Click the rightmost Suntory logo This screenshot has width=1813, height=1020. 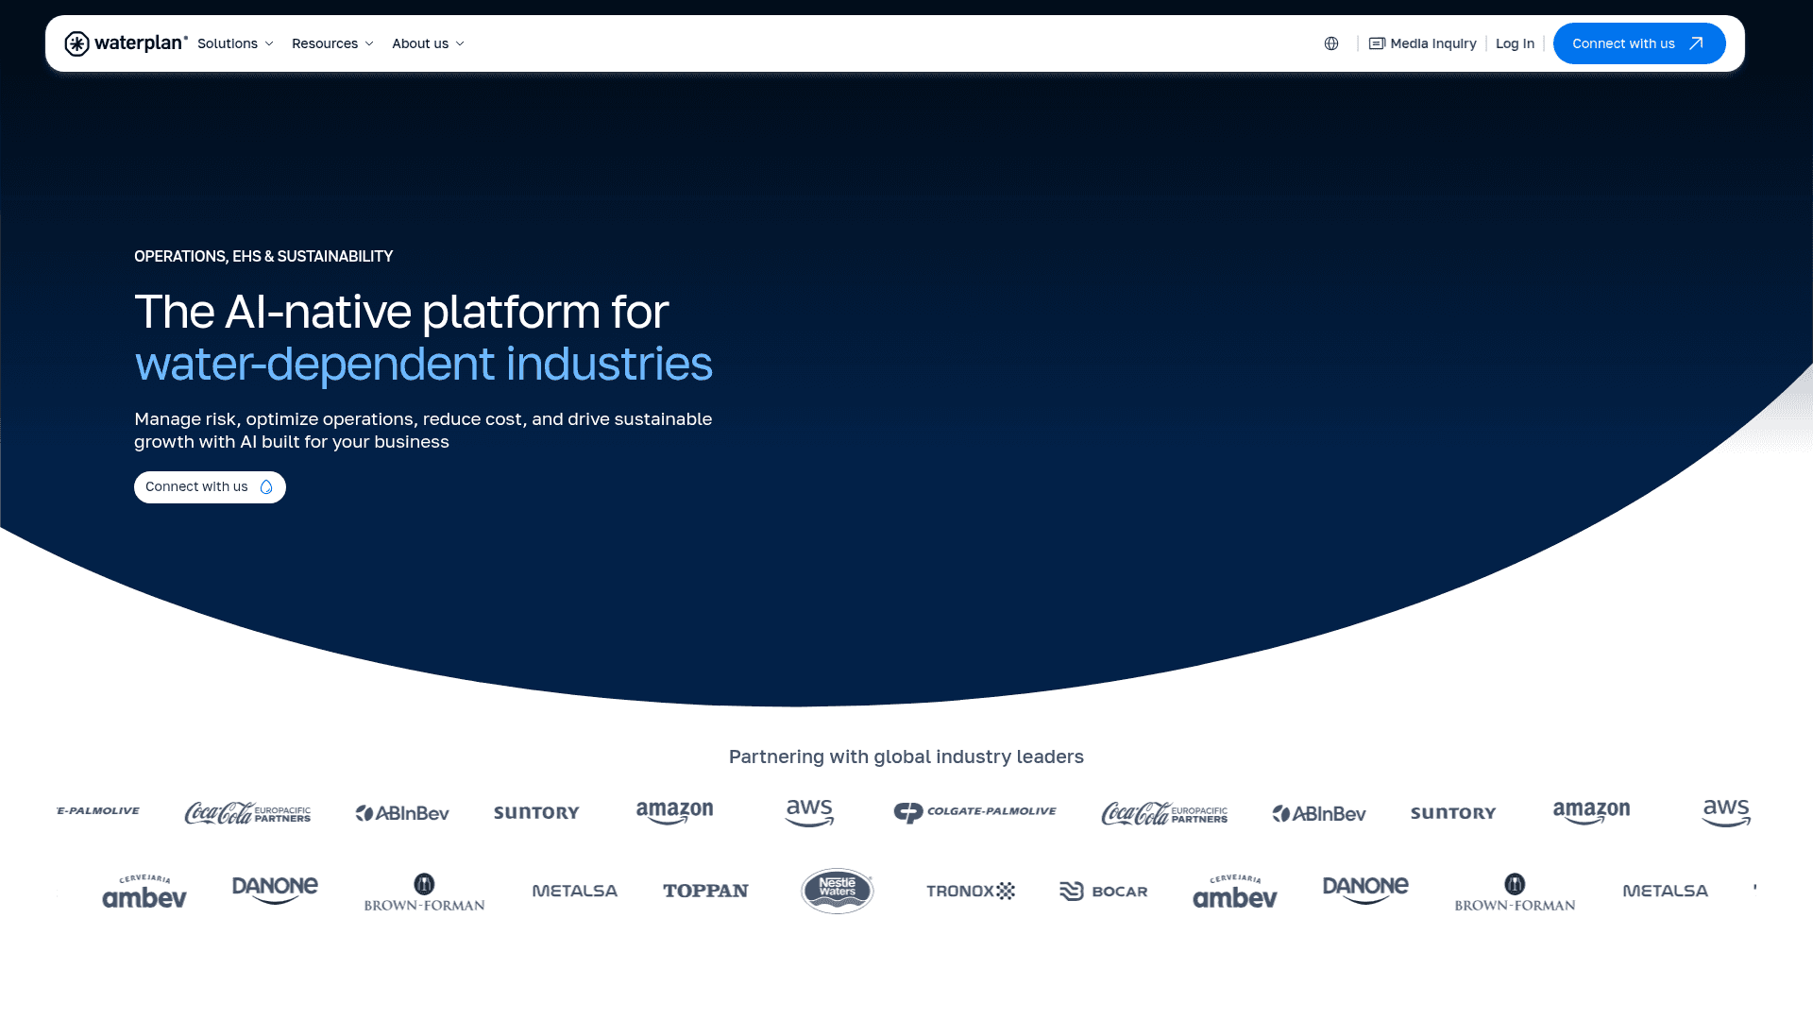point(1453,812)
